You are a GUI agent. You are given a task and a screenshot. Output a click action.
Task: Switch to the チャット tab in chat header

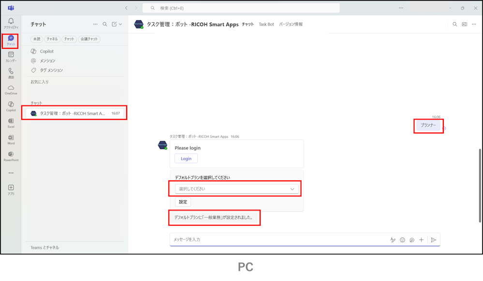click(x=248, y=24)
